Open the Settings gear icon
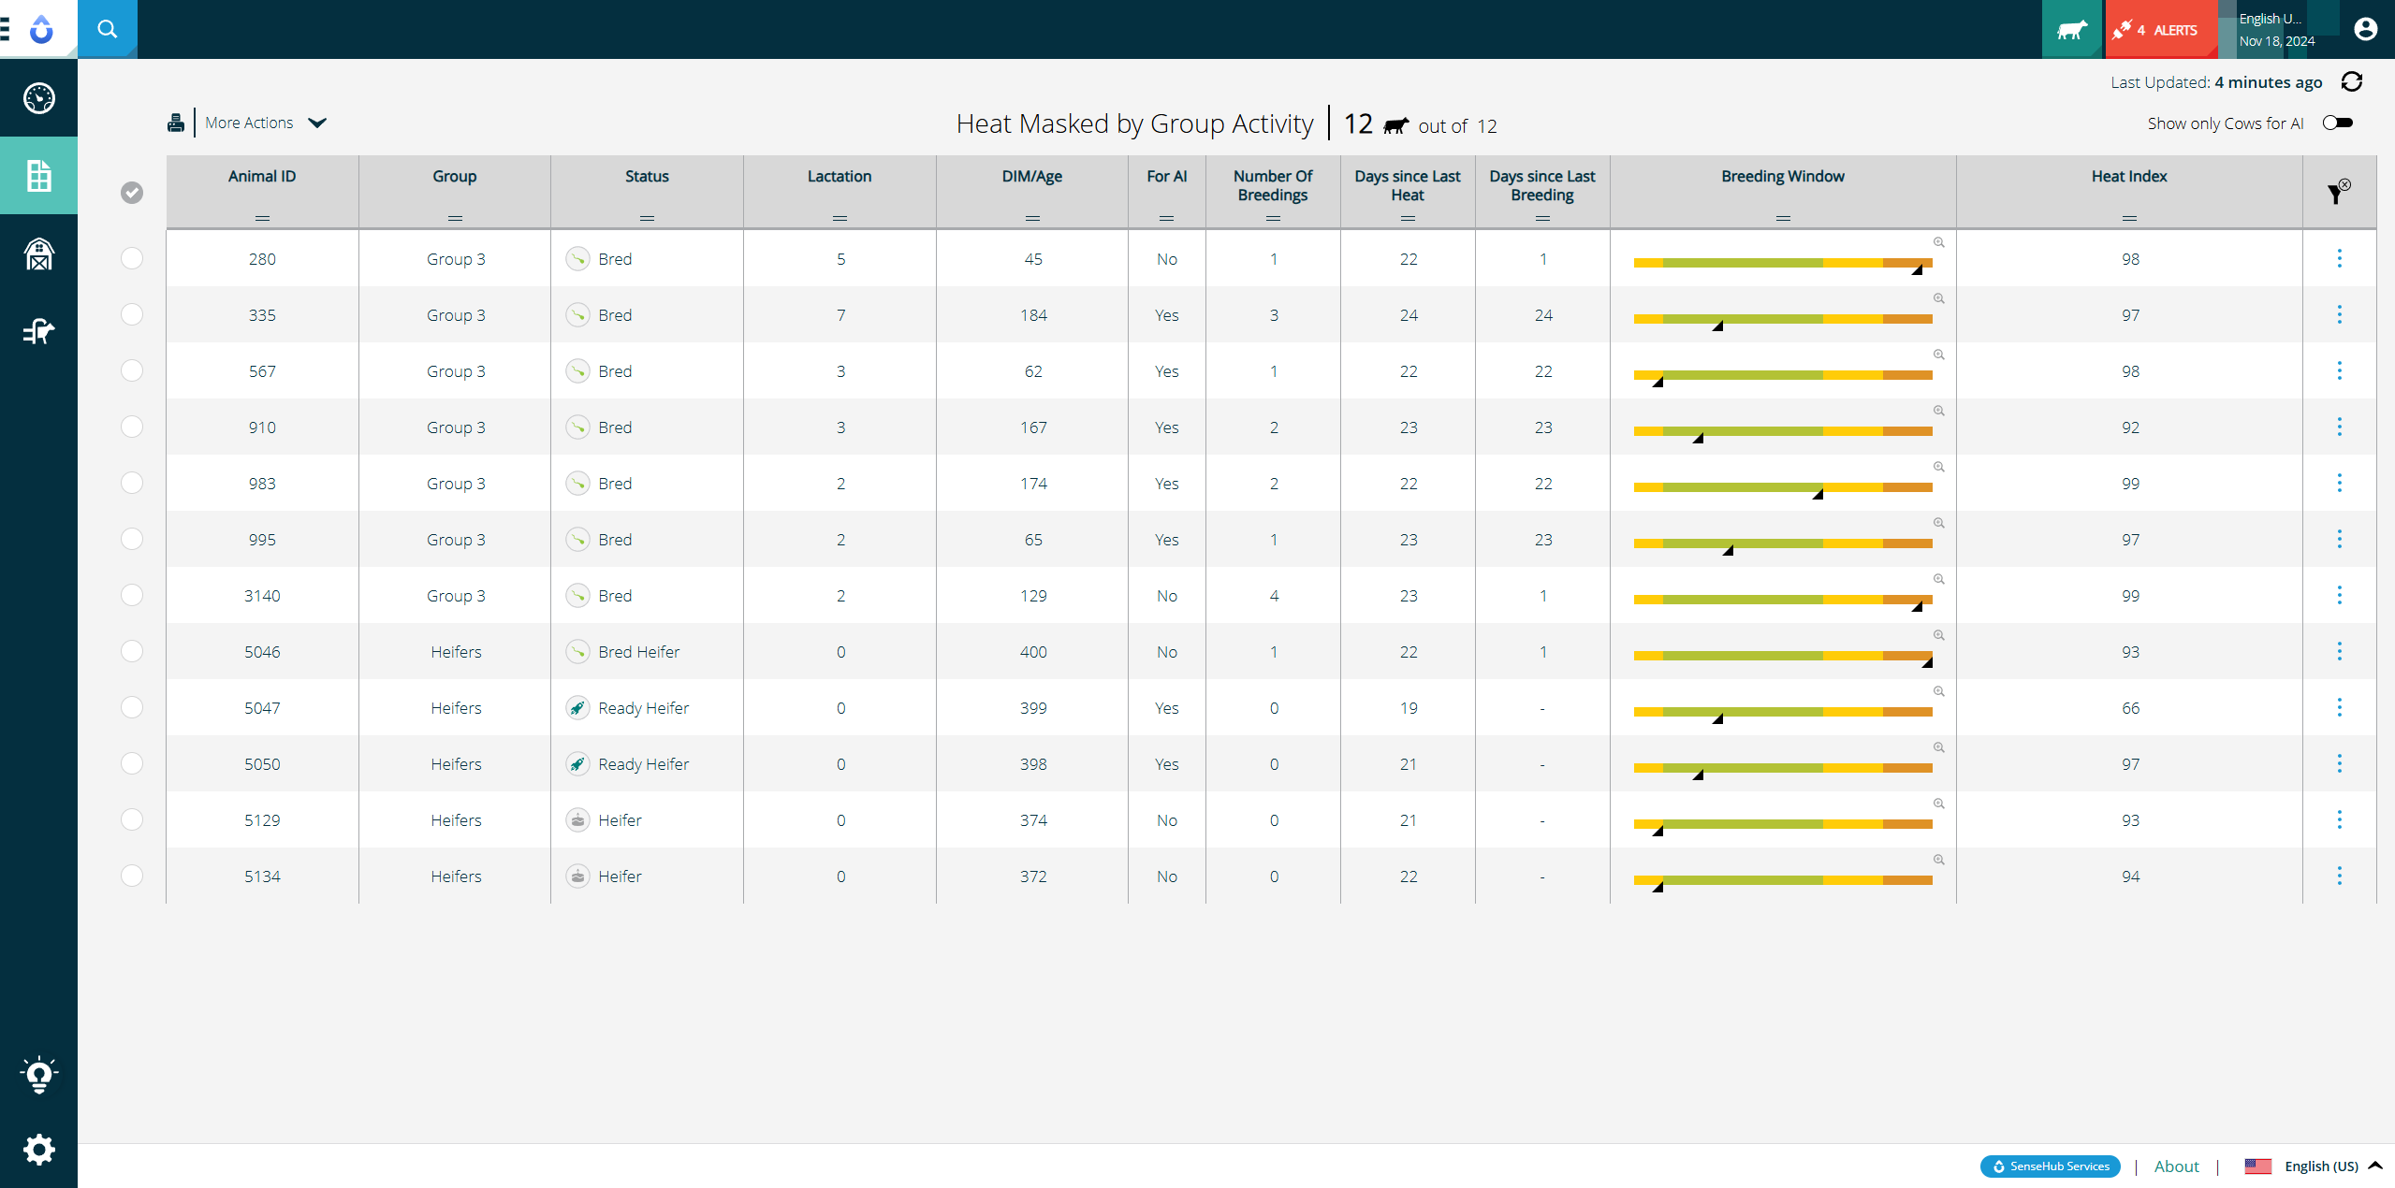Viewport: 2395px width, 1188px height. [38, 1149]
